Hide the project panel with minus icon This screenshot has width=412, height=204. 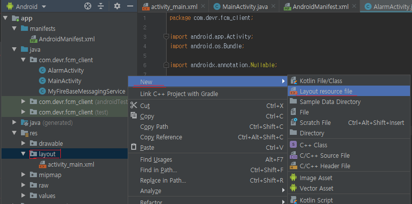point(130,6)
